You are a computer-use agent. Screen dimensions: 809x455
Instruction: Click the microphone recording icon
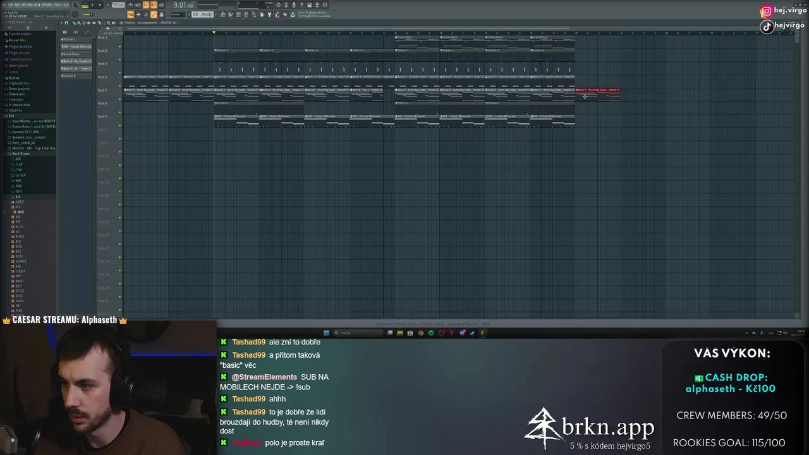pos(293,4)
